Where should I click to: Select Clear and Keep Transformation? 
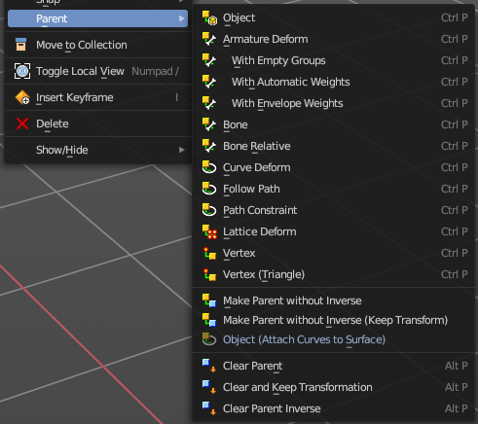tap(334, 387)
